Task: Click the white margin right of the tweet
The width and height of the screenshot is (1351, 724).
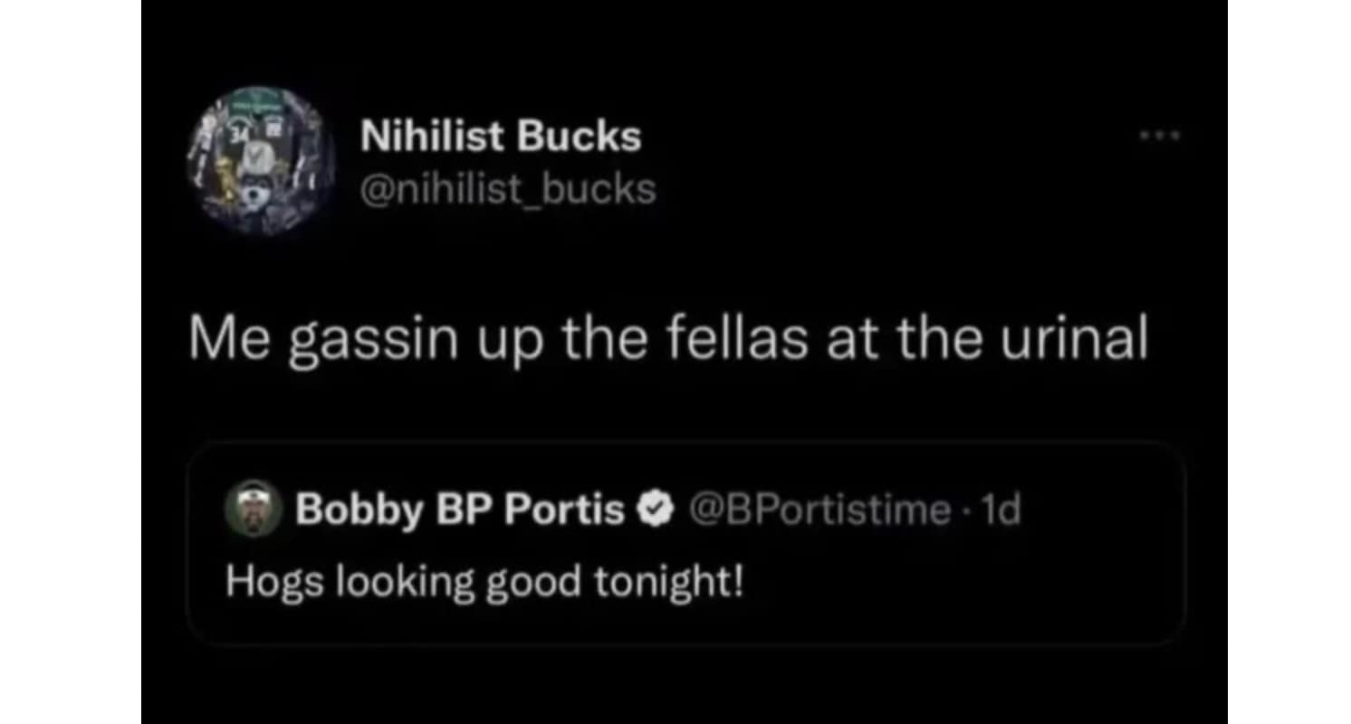Action: point(1289,362)
